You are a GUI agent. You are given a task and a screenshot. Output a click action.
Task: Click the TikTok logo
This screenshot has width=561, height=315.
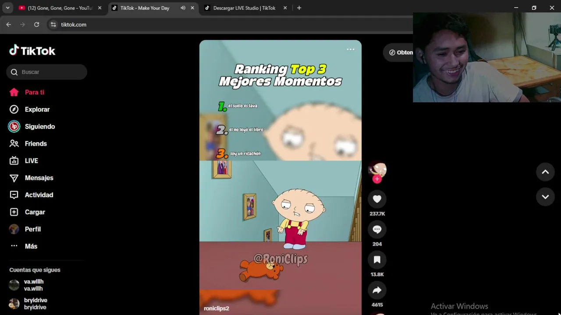(x=32, y=51)
